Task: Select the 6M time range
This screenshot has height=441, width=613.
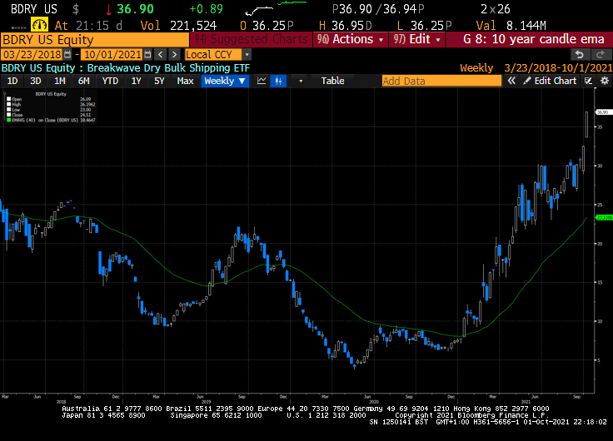Action: coord(83,81)
